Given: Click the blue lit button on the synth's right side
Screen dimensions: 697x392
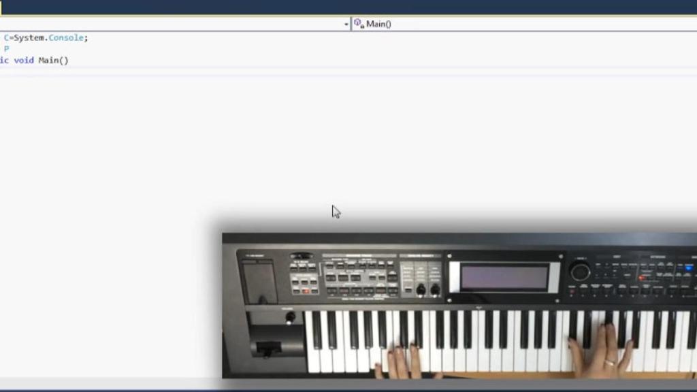Looking at the screenshot, I should tap(688, 268).
